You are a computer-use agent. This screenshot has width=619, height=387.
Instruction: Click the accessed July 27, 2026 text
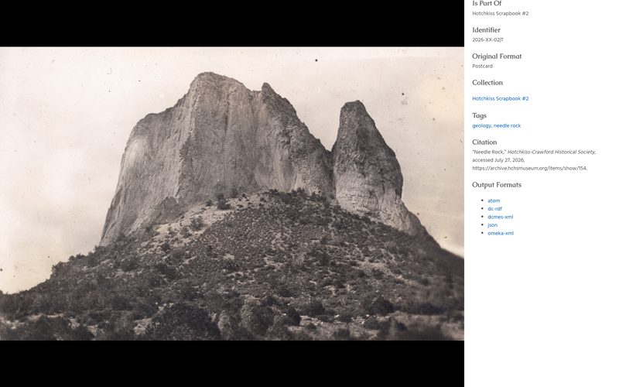pyautogui.click(x=498, y=160)
